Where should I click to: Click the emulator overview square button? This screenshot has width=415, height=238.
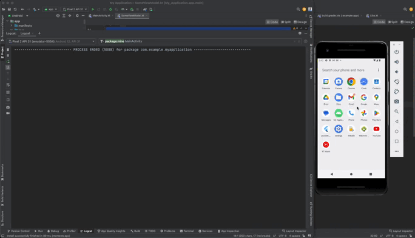pyautogui.click(x=396, y=141)
